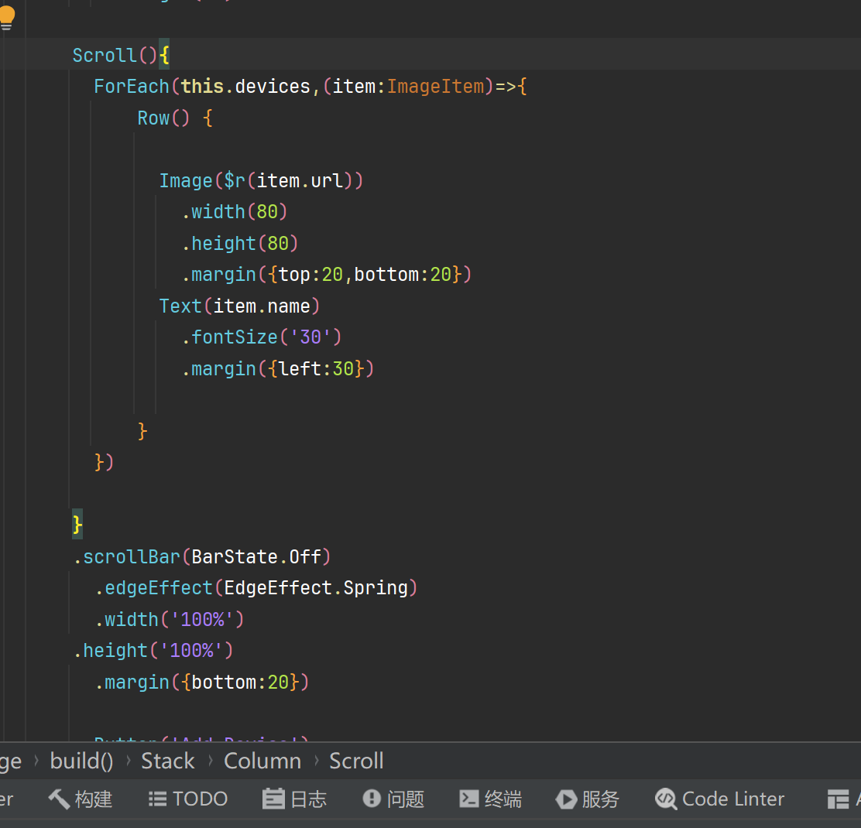Click the Scroll() component in code
Image resolution: width=861 pixels, height=828 pixels.
[x=115, y=56]
